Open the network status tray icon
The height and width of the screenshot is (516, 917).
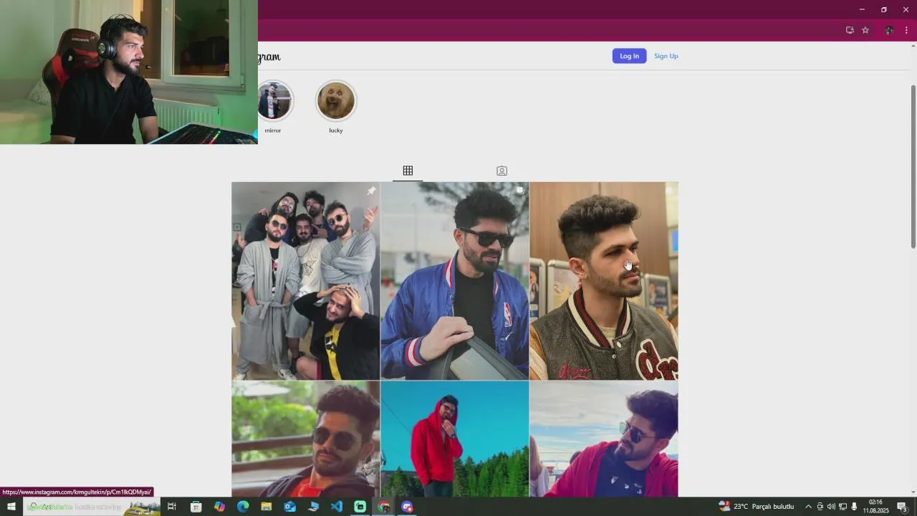pyautogui.click(x=843, y=507)
